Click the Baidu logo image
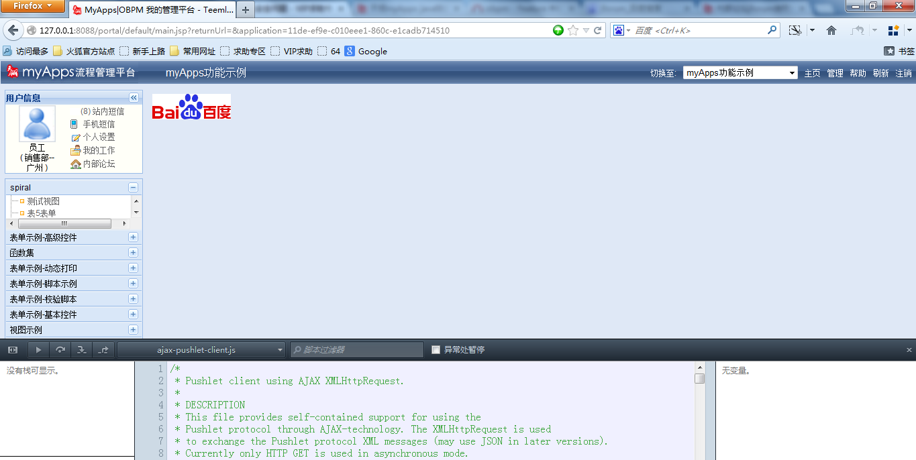The height and width of the screenshot is (460, 916). [x=191, y=107]
